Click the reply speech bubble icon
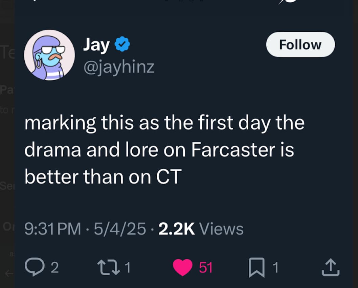This screenshot has width=358, height=288. pyautogui.click(x=33, y=267)
